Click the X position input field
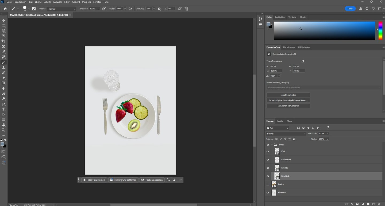Screen dimensions: 385x206 (276, 71)
